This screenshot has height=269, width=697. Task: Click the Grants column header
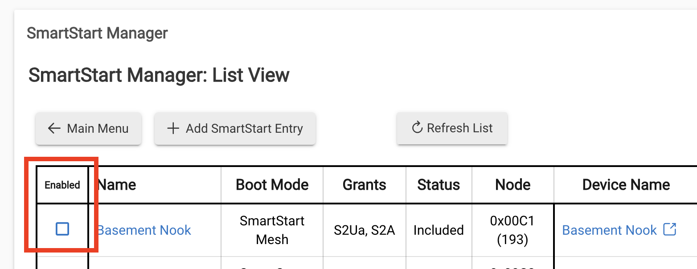click(x=365, y=185)
